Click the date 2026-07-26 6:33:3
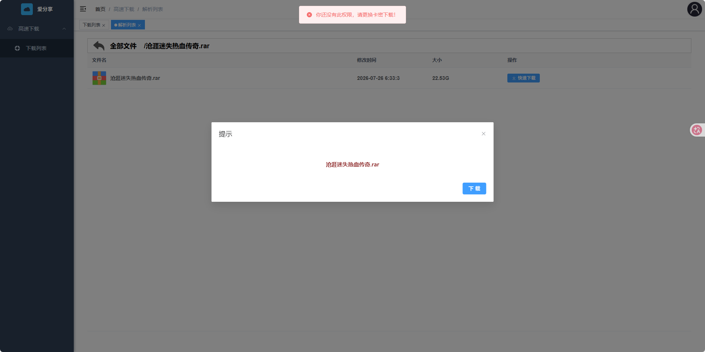705x352 pixels. tap(378, 78)
